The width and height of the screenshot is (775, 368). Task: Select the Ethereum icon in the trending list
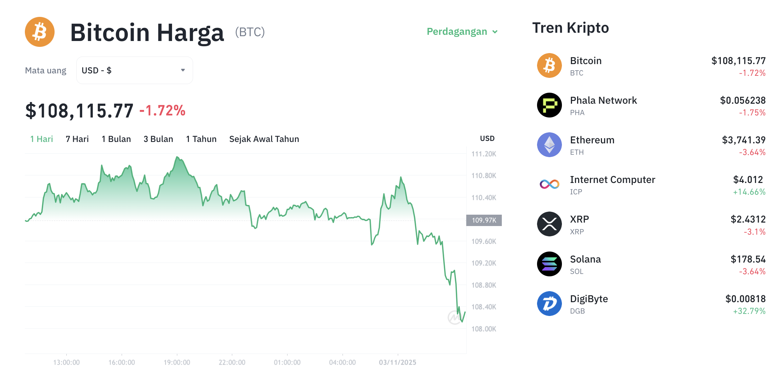549,145
